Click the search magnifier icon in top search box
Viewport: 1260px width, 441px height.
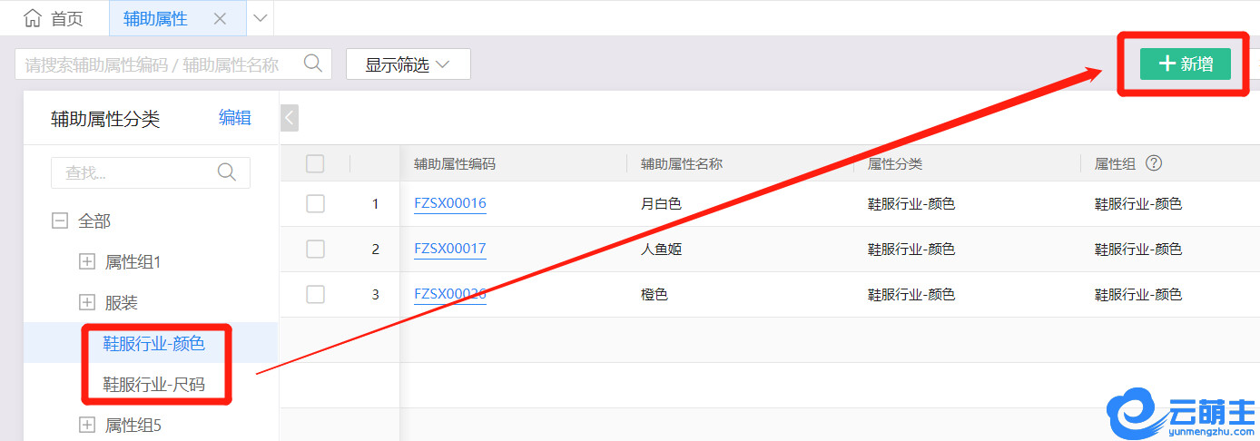pos(312,64)
